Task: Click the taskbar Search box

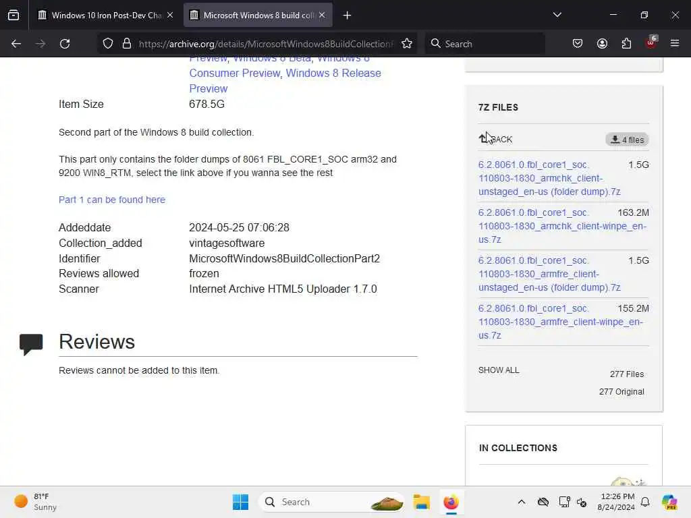Action: click(331, 502)
